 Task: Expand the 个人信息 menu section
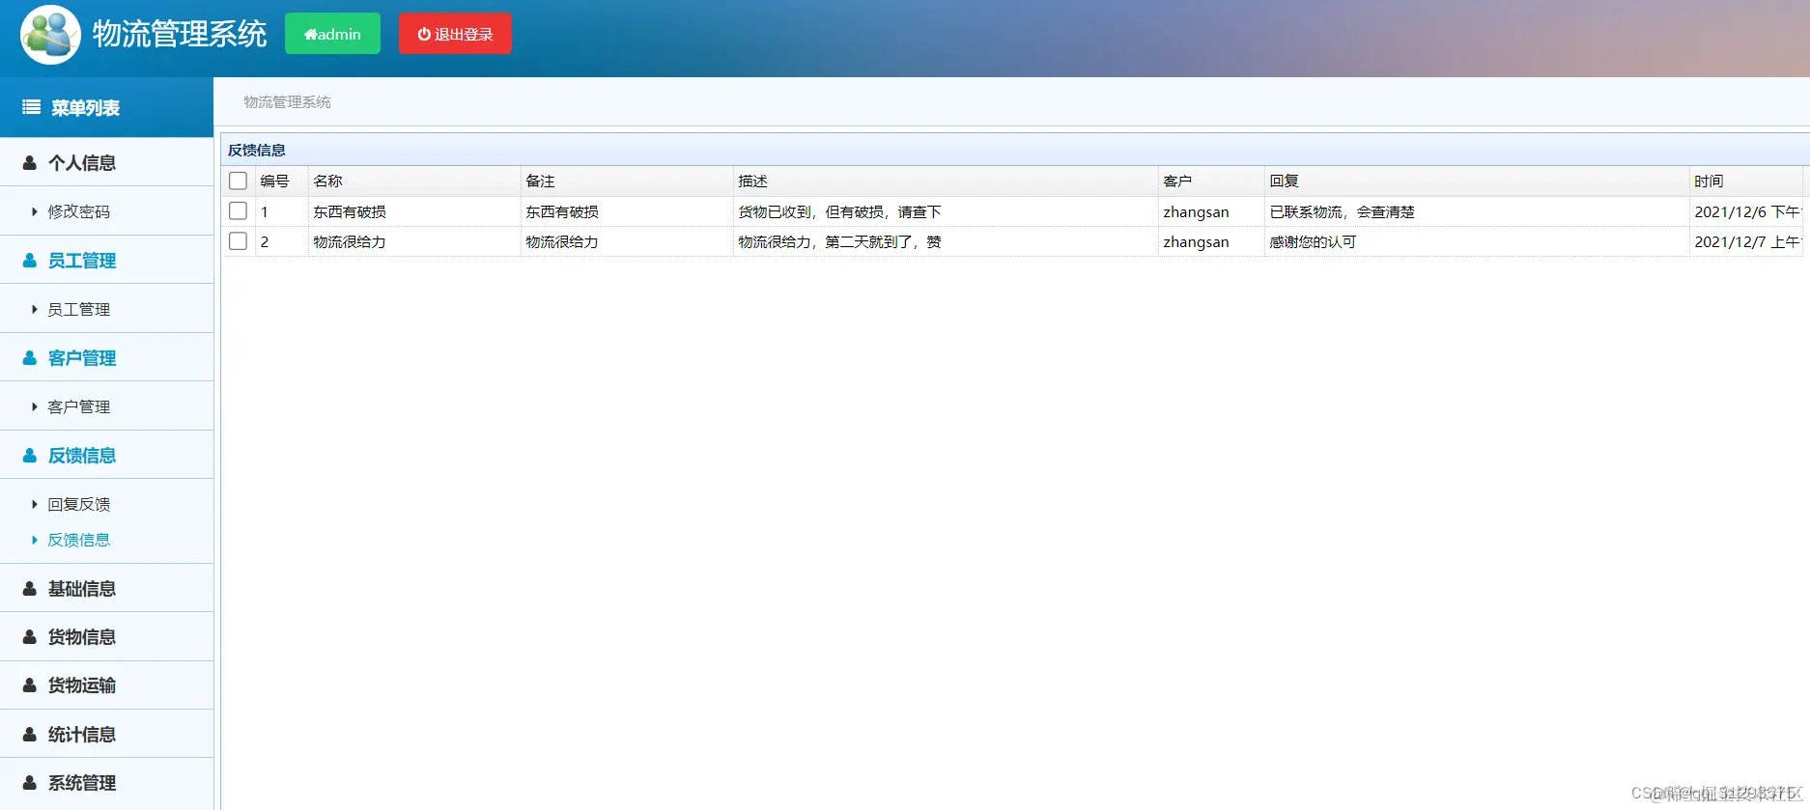point(106,163)
